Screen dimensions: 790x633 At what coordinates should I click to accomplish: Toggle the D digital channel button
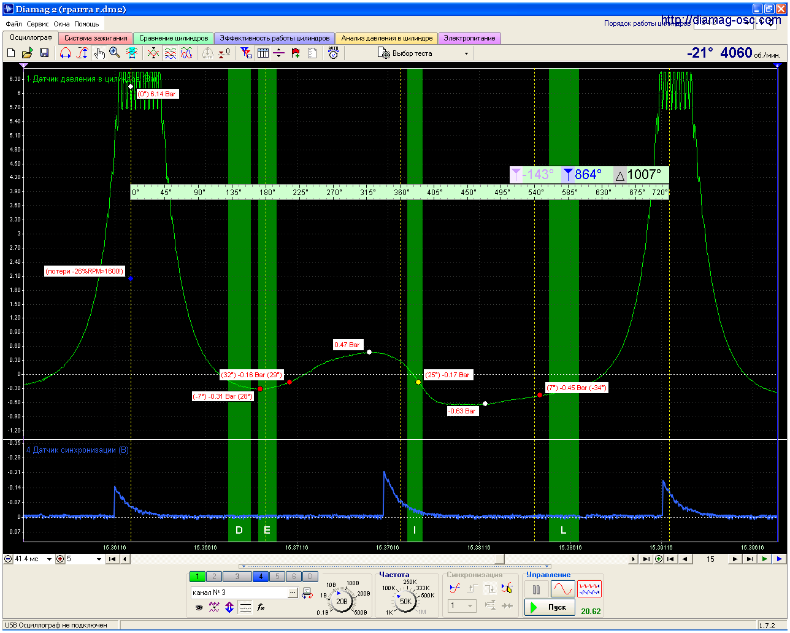(310, 577)
